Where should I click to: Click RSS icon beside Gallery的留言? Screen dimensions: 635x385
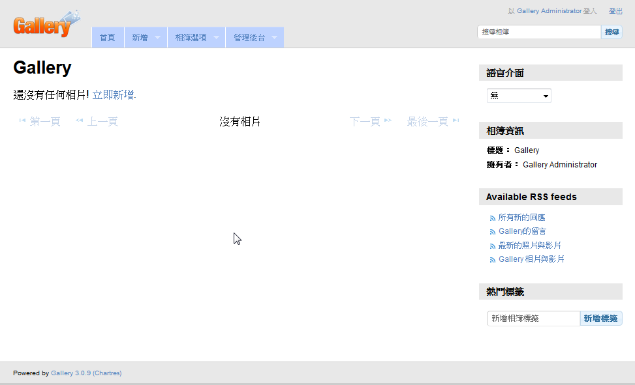(493, 232)
